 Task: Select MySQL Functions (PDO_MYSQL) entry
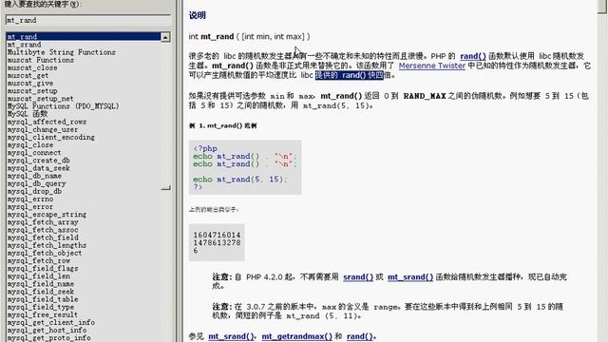pos(64,105)
